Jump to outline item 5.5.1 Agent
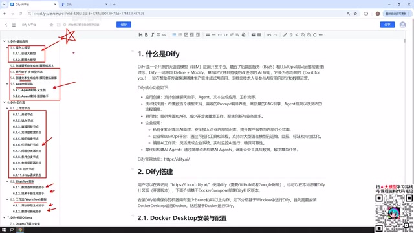 tap(29, 90)
